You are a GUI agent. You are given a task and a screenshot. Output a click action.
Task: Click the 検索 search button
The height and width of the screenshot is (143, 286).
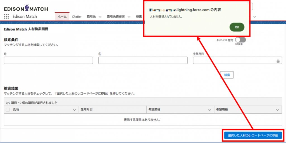click(x=227, y=75)
